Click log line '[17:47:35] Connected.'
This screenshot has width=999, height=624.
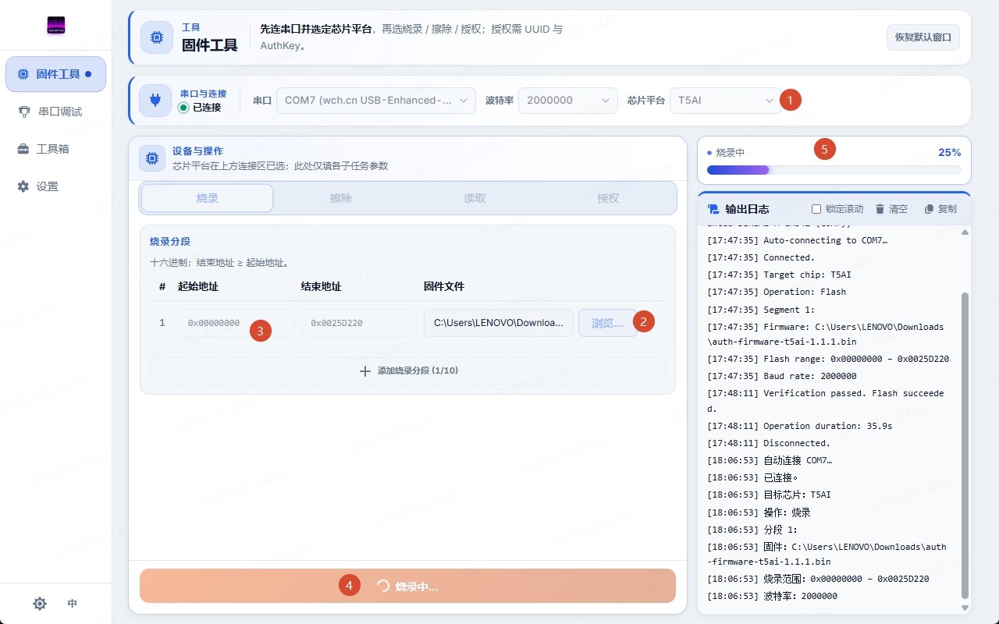[x=761, y=257]
